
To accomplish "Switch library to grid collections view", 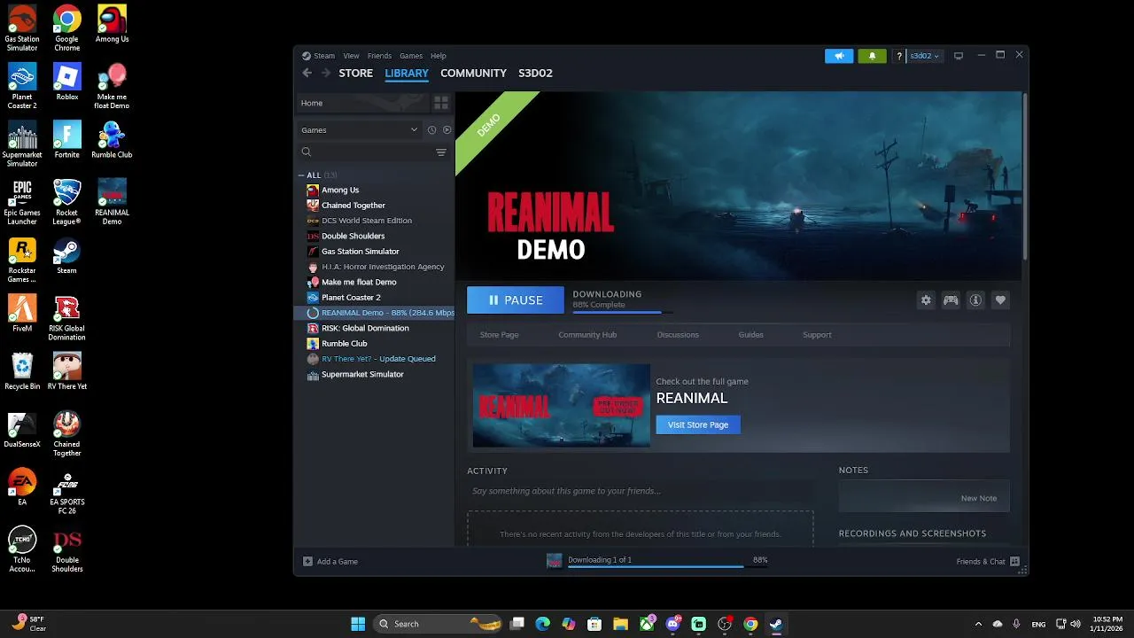I will (x=441, y=103).
